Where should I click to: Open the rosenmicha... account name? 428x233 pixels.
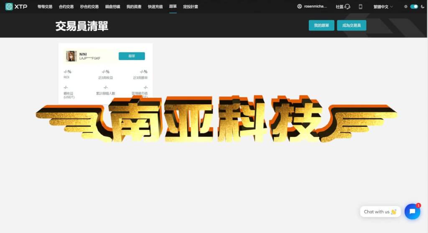[x=316, y=6]
